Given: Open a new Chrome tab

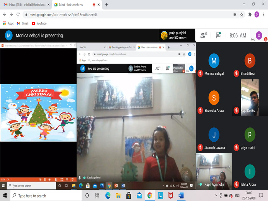Looking at the screenshot, I should pos(106,5).
